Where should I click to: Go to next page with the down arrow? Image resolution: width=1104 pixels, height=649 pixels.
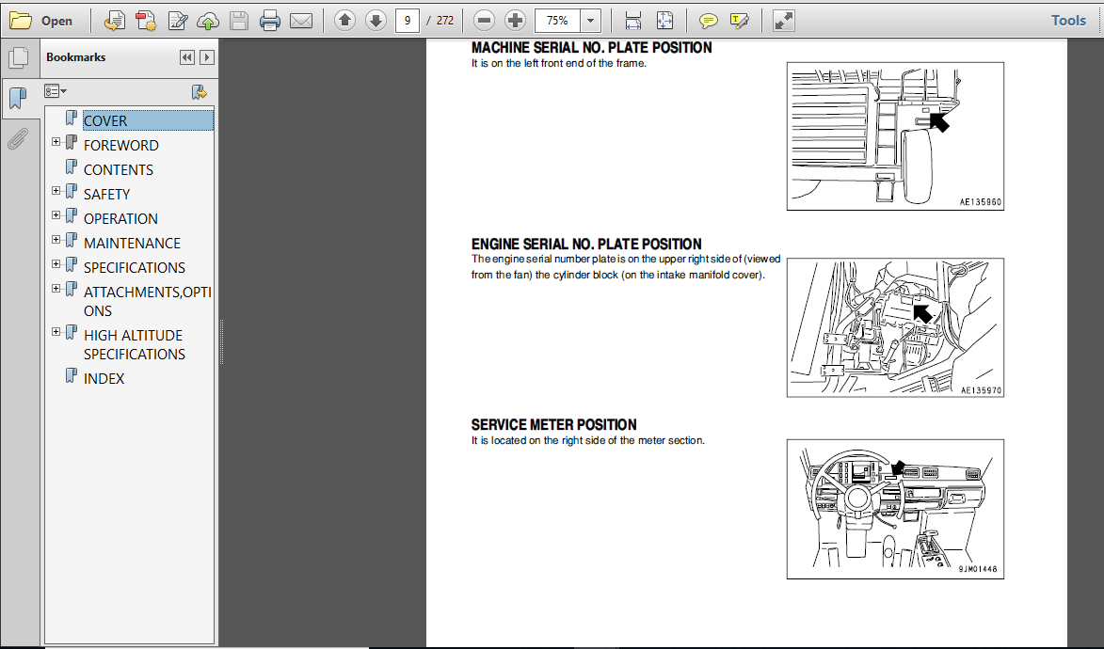coord(376,21)
